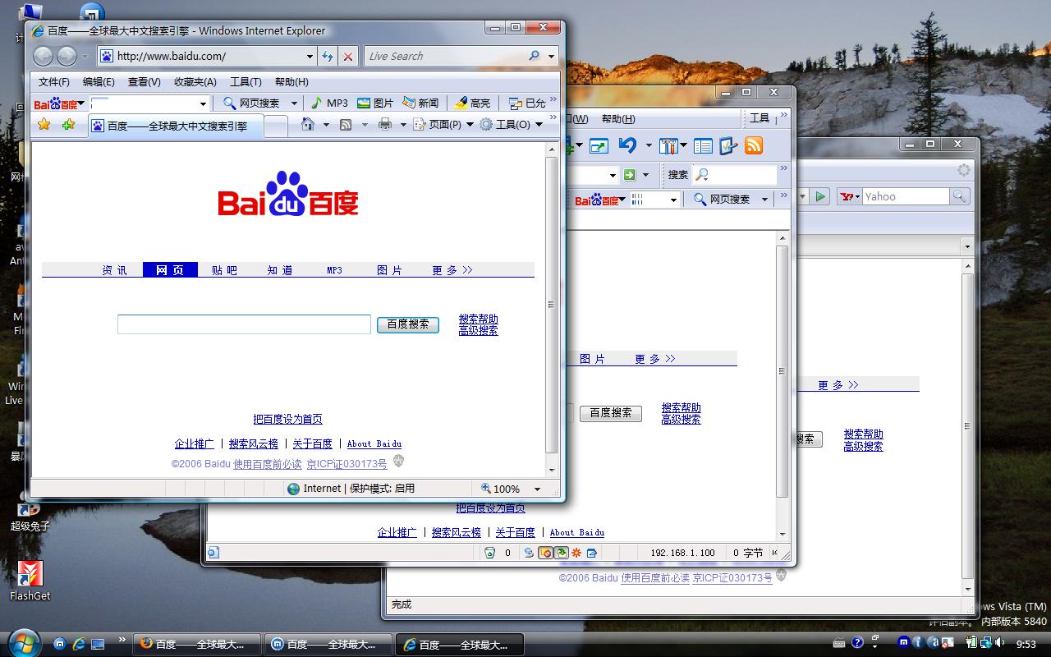The height and width of the screenshot is (657, 1051).
Task: Select the 百度 tab in Internet Explorer
Action: 174,126
